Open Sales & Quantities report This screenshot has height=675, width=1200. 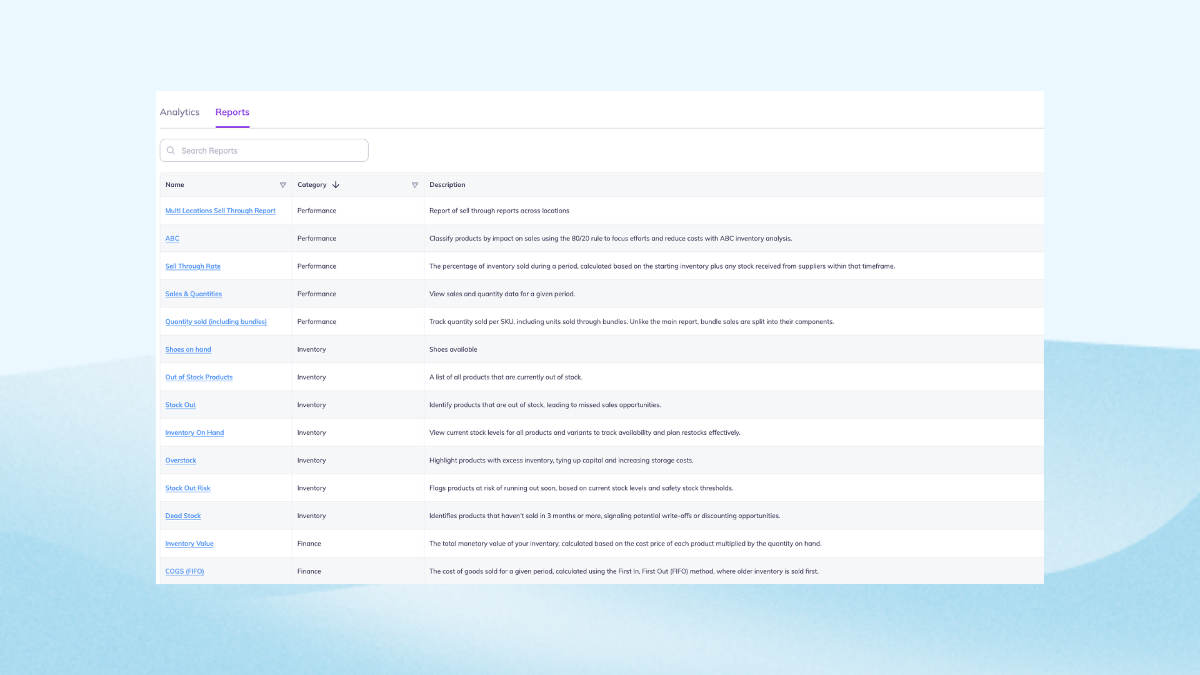tap(193, 294)
